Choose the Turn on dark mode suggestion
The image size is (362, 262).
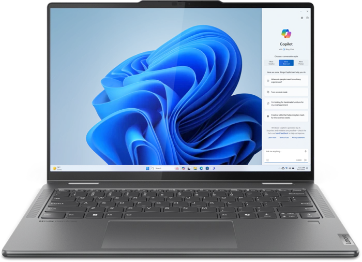286,92
